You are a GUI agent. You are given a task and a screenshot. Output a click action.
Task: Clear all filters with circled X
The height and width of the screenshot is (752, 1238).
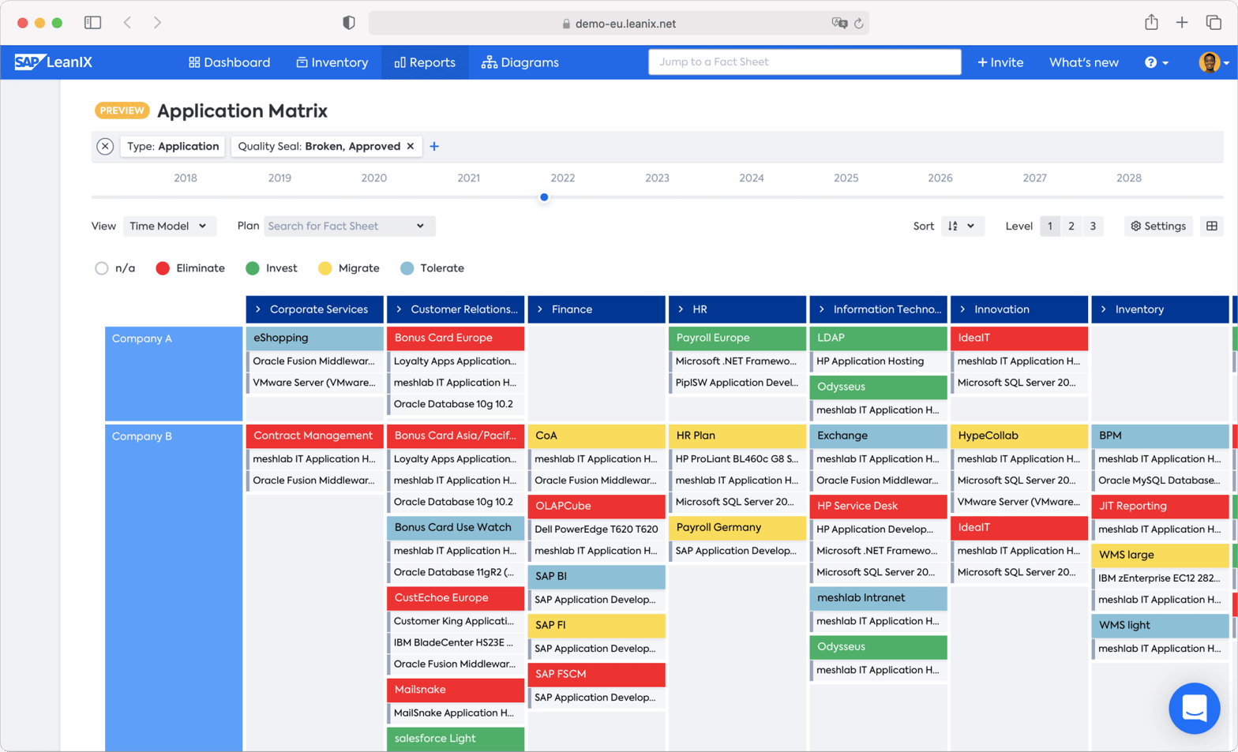click(x=105, y=146)
